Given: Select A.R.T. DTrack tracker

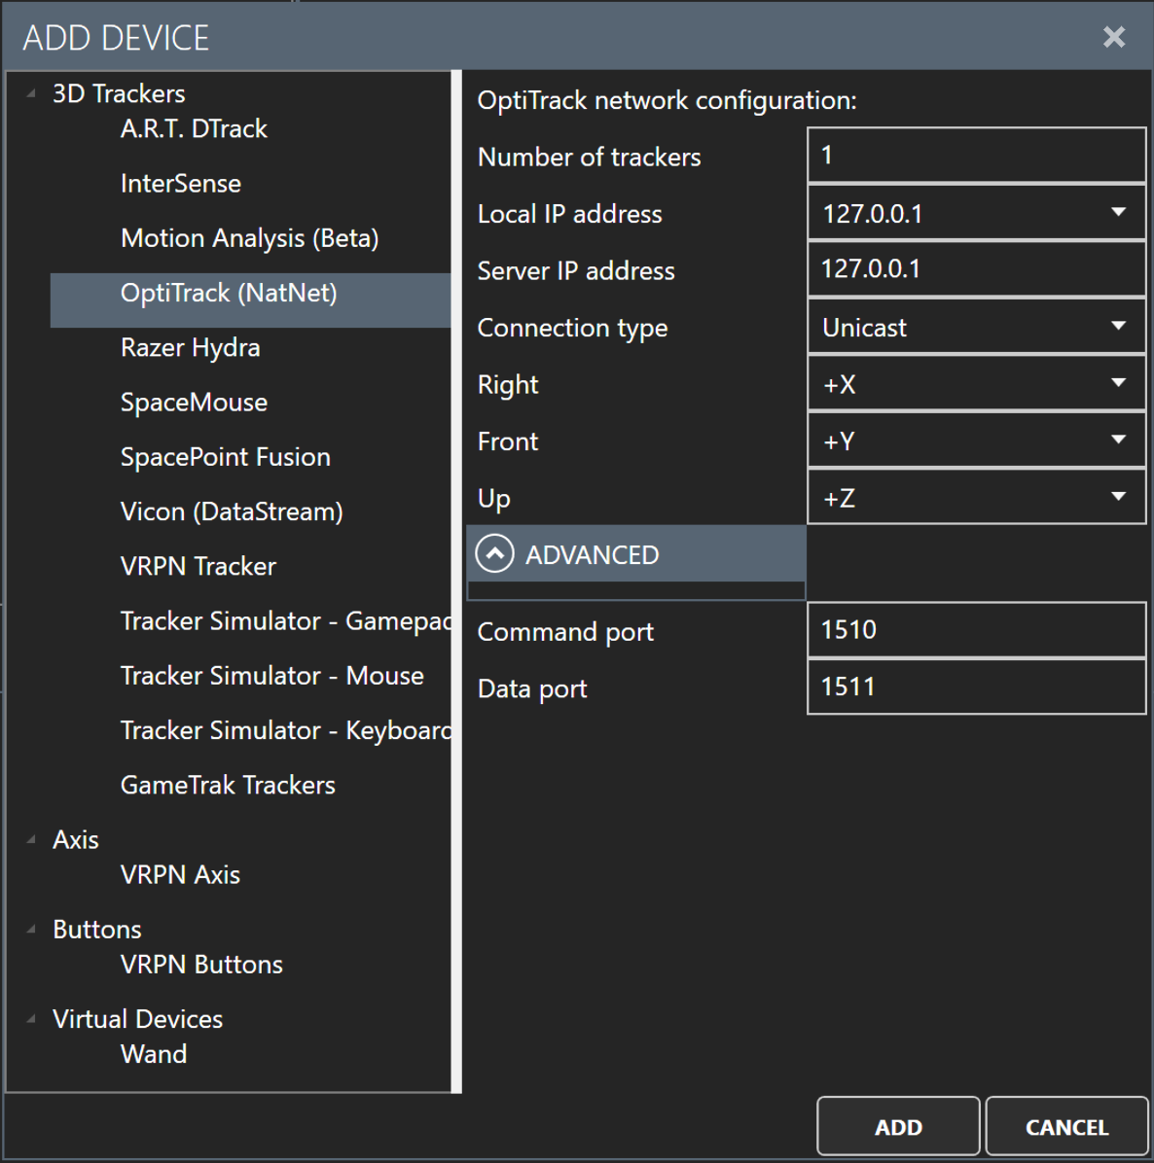Looking at the screenshot, I should click(194, 129).
